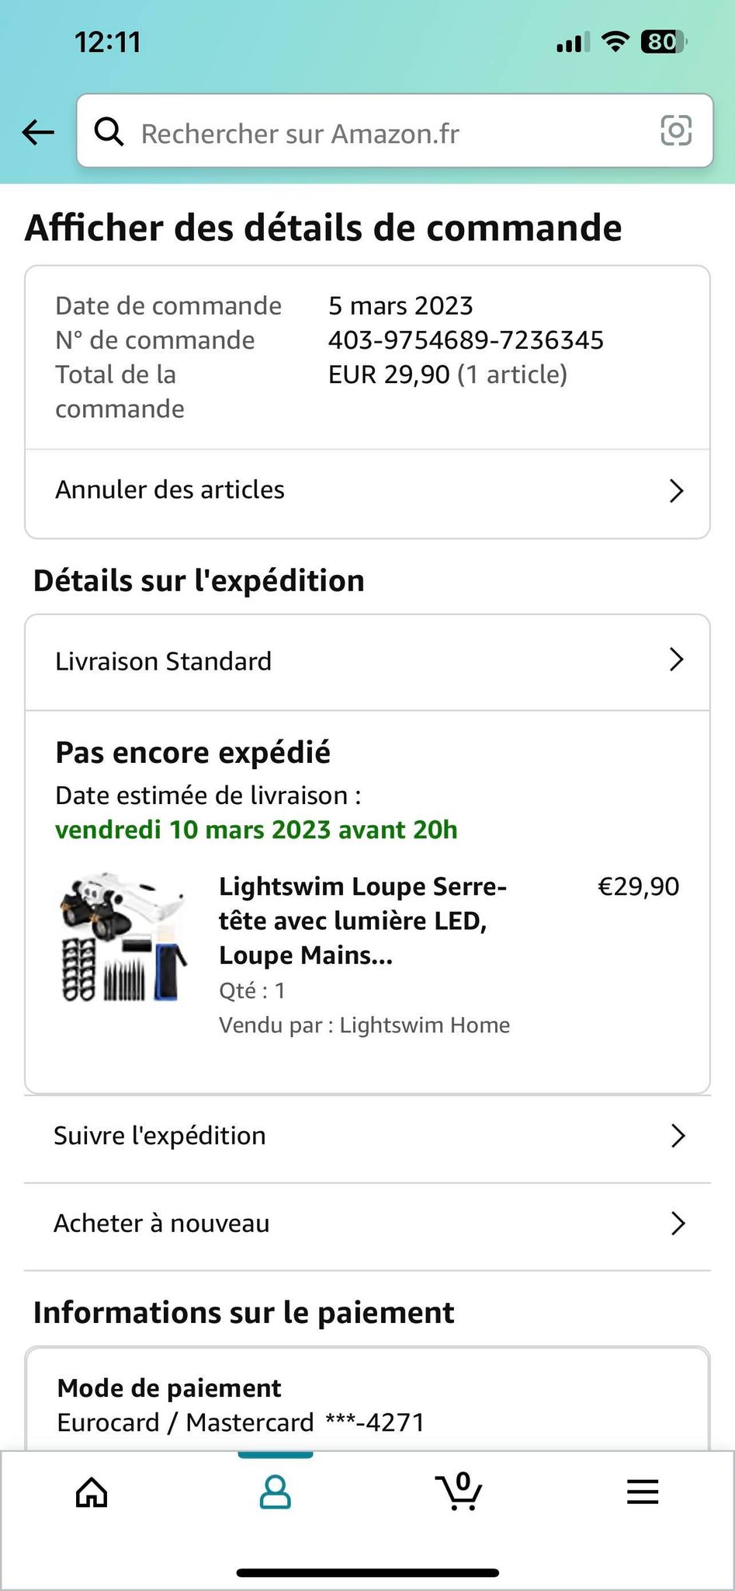Tap the headband magnifier product thumbnail
Image resolution: width=735 pixels, height=1591 pixels.
(x=124, y=938)
